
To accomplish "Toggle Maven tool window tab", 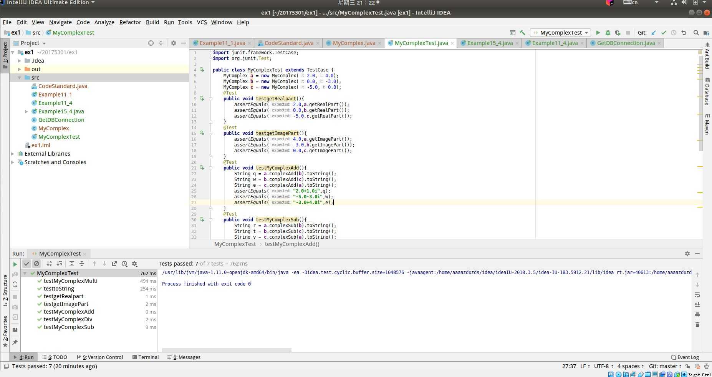I will [707, 124].
